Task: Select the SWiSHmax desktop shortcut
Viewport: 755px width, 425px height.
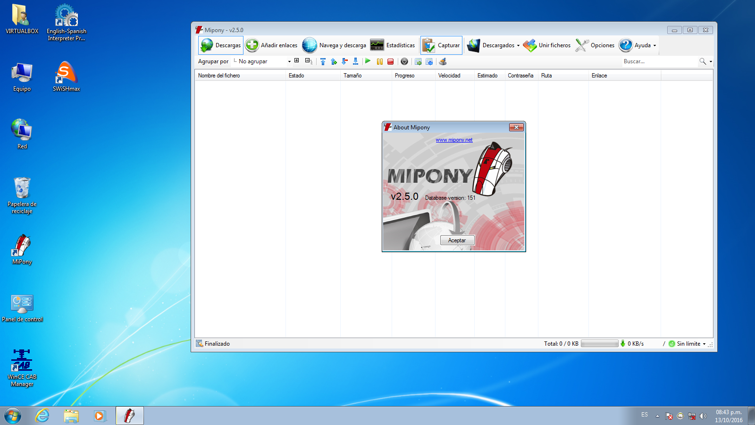Action: [x=67, y=77]
